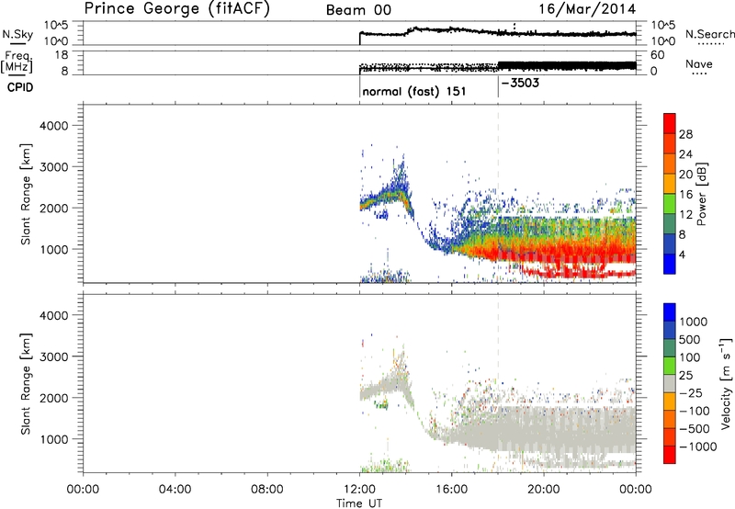Click the '60' Nave axis tick label

(657, 55)
